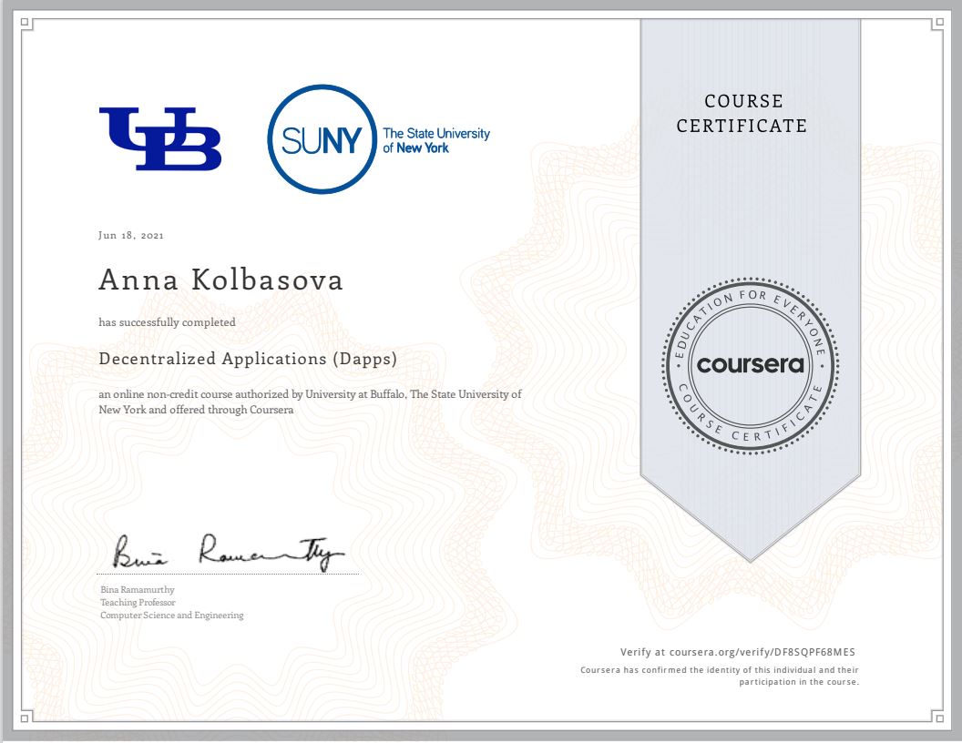Image resolution: width=962 pixels, height=743 pixels.
Task: Click the "has successfully completed" text
Action: point(168,322)
